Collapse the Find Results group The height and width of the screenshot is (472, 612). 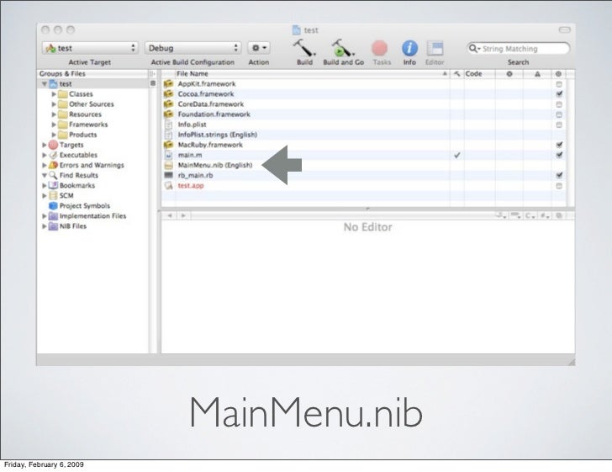tap(45, 175)
